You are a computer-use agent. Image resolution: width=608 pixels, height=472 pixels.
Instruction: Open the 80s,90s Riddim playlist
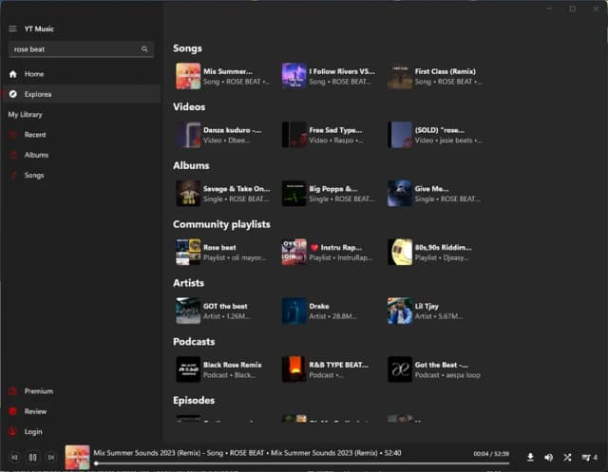435,253
